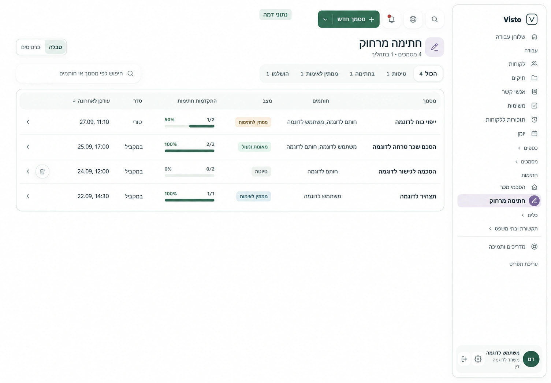Click progress bar of ייפוי כוח לדוגמה
The height and width of the screenshot is (383, 551).
tap(190, 126)
